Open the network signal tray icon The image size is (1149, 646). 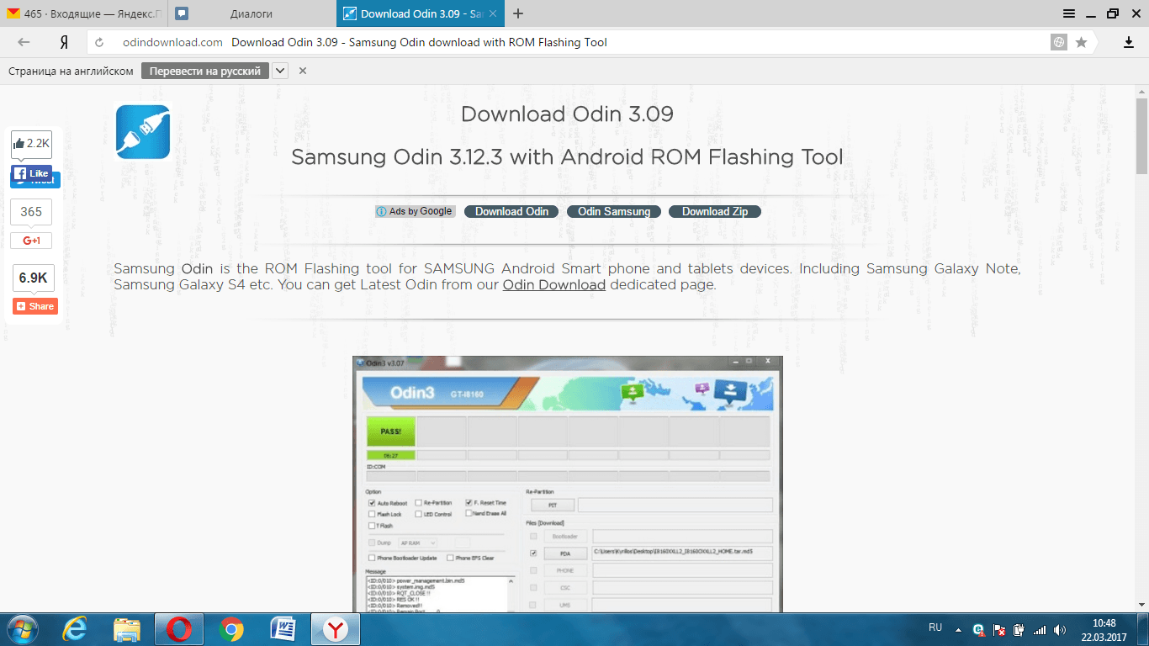1040,629
